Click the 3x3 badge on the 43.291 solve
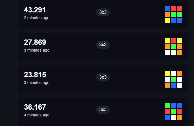 [103, 12]
